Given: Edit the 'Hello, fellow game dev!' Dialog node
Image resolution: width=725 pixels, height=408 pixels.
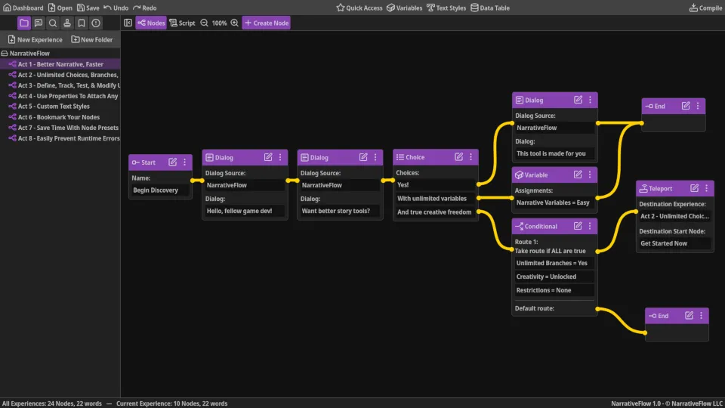Looking at the screenshot, I should (x=268, y=157).
